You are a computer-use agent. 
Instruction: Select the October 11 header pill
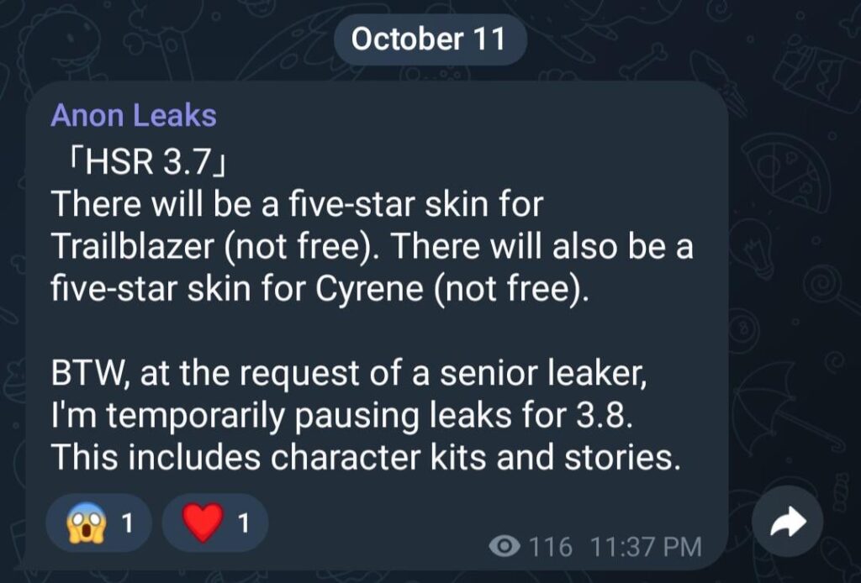[430, 37]
